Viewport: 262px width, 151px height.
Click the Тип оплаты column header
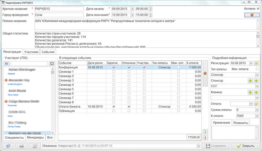tap(161, 63)
